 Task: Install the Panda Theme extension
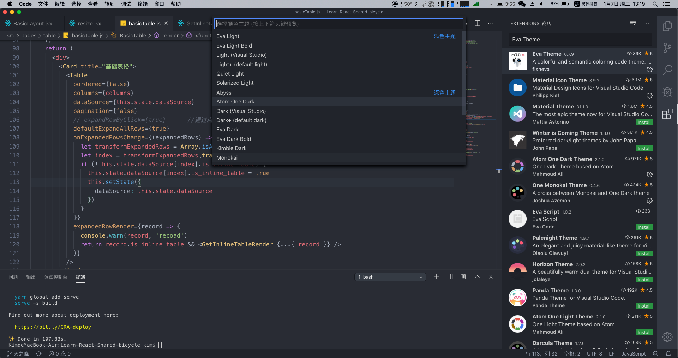click(644, 306)
